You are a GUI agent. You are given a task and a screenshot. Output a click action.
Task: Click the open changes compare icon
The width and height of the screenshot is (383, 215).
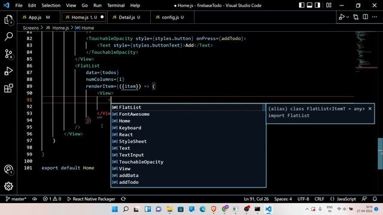point(356,17)
